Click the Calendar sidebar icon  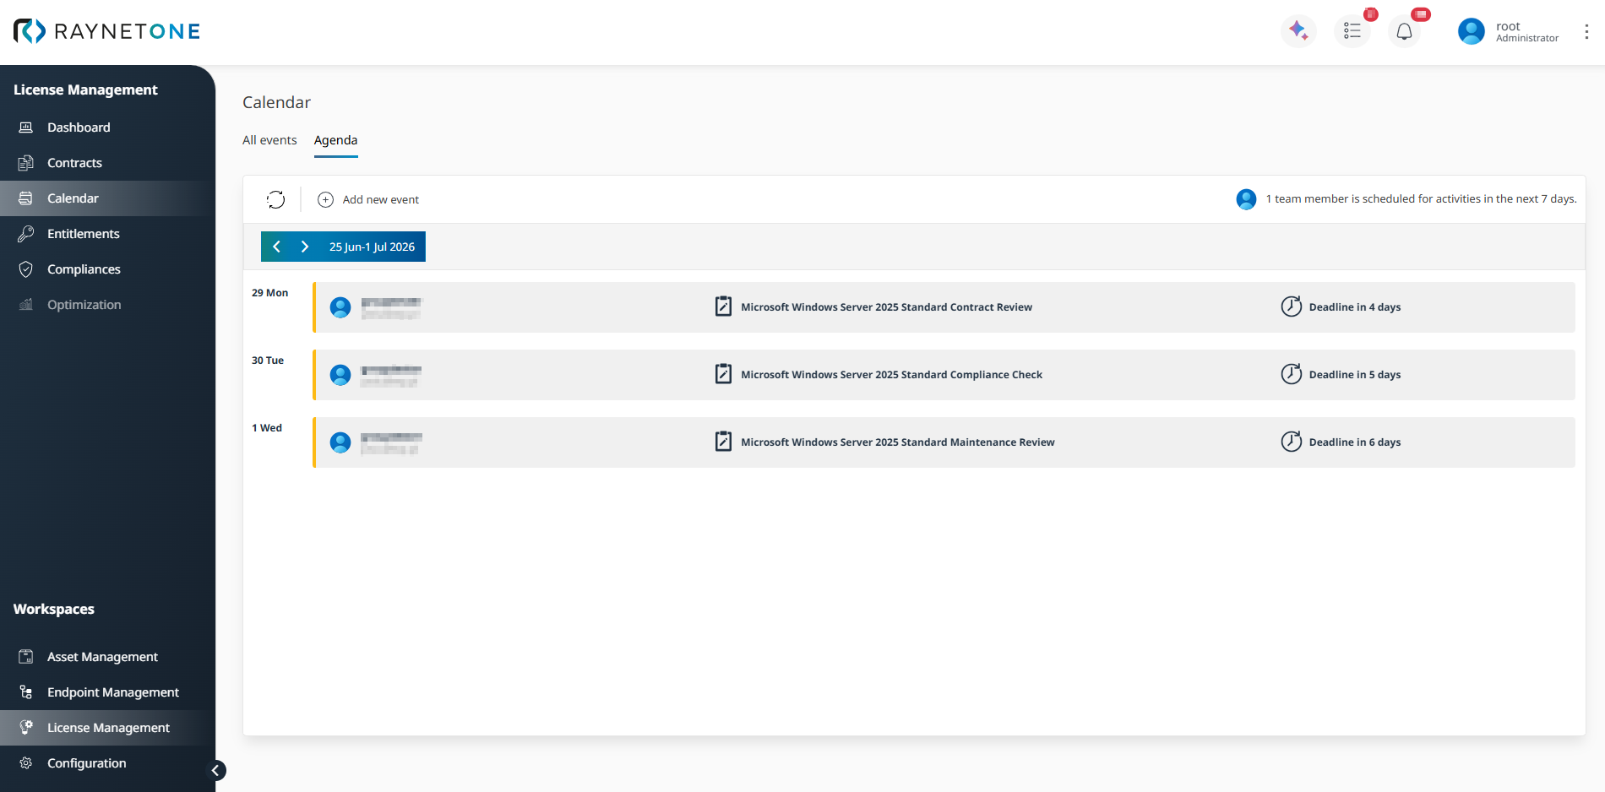26,198
